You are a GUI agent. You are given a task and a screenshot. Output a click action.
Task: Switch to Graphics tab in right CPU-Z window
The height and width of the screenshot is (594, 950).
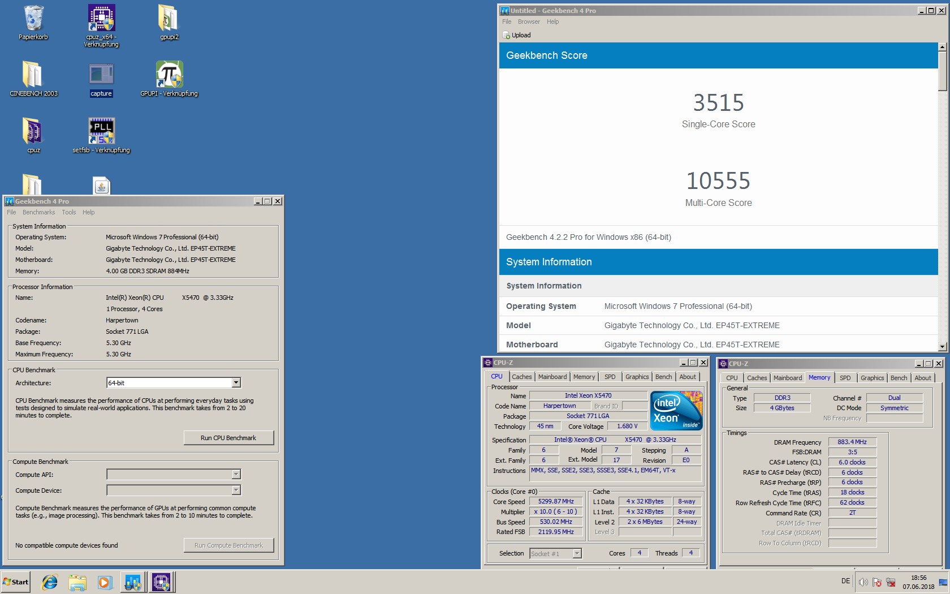[872, 378]
